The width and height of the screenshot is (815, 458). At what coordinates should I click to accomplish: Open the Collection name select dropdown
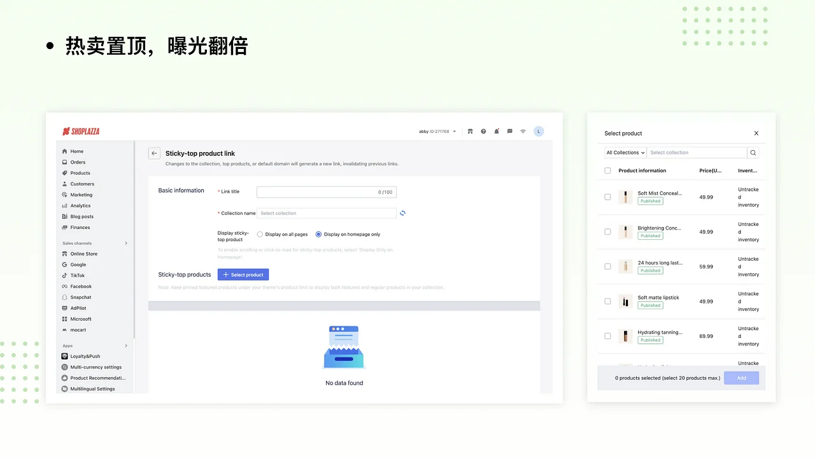point(327,213)
